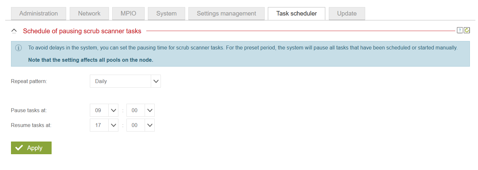Click the Daily repeat pattern field
The height and width of the screenshot is (170, 478).
pos(120,81)
